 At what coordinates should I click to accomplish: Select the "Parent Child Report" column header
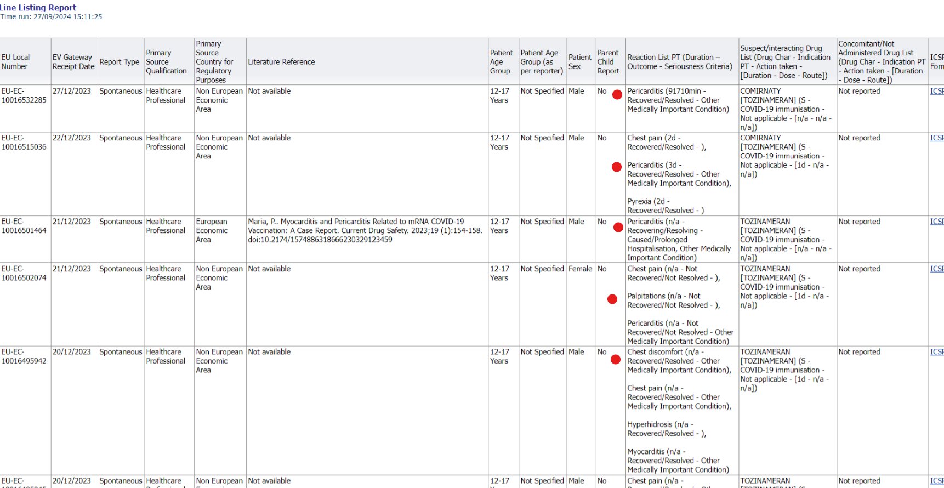pos(610,61)
